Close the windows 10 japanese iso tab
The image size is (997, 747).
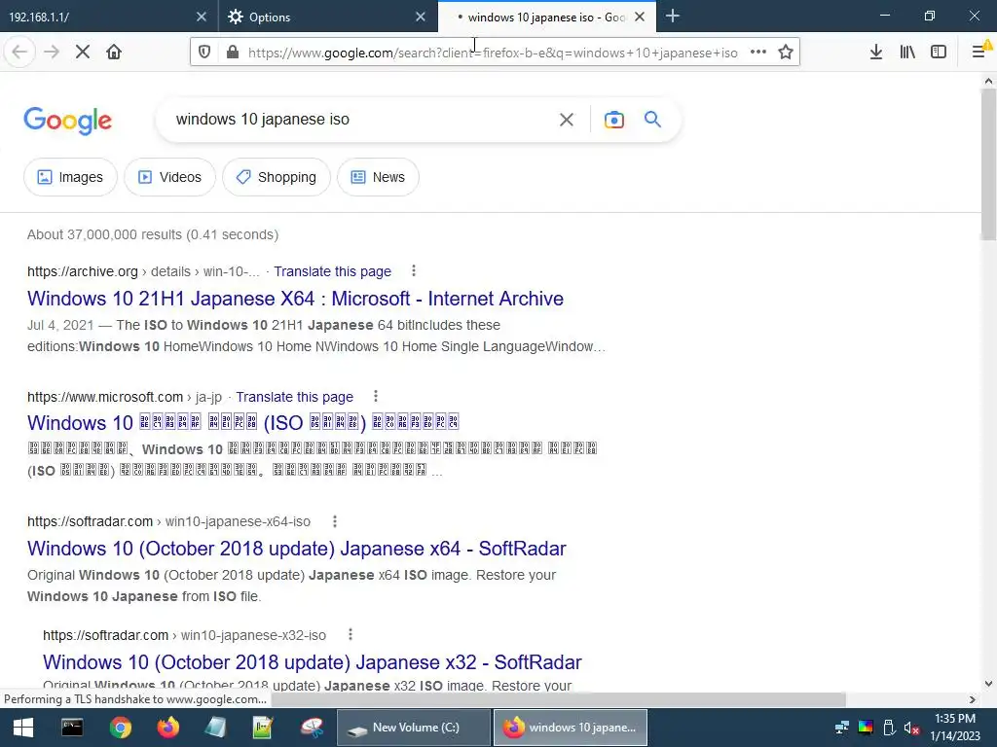point(640,18)
